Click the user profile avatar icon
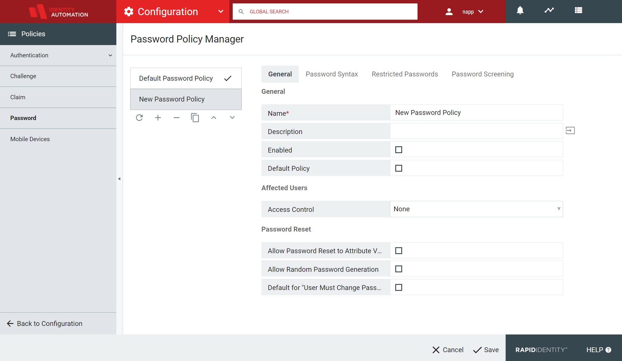This screenshot has width=622, height=361. [449, 12]
